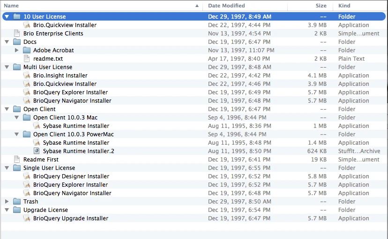Select the BrioQuery Designer Installer name
This screenshot has width=388, height=239.
pyautogui.click(x=71, y=176)
